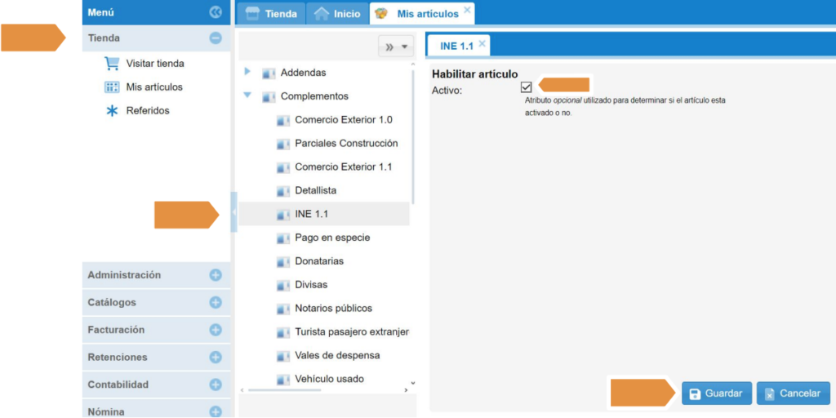Open the dropdown arrow above the article tree

pyautogui.click(x=404, y=47)
